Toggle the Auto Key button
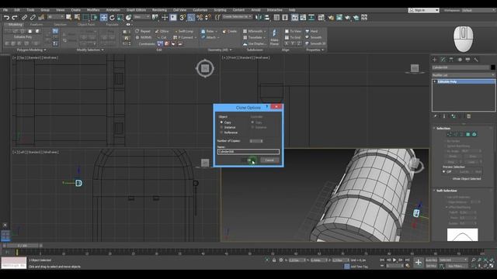The image size is (497, 279). [x=431, y=260]
